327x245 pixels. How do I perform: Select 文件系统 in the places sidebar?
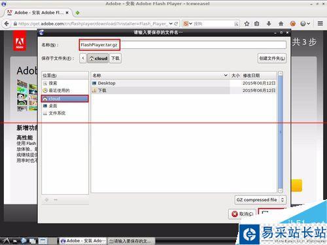(x=65, y=113)
